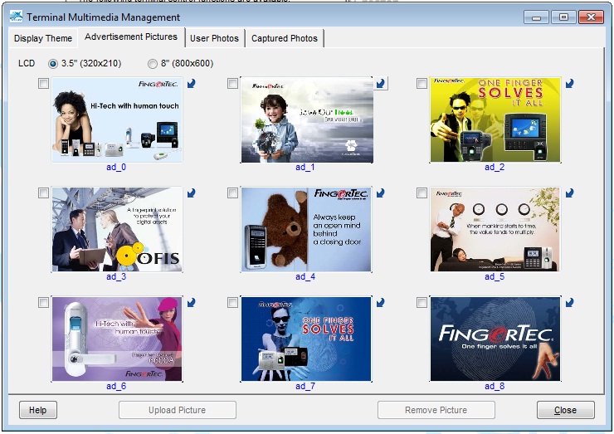Go to the User Photos tab
The width and height of the screenshot is (614, 434).
214,38
